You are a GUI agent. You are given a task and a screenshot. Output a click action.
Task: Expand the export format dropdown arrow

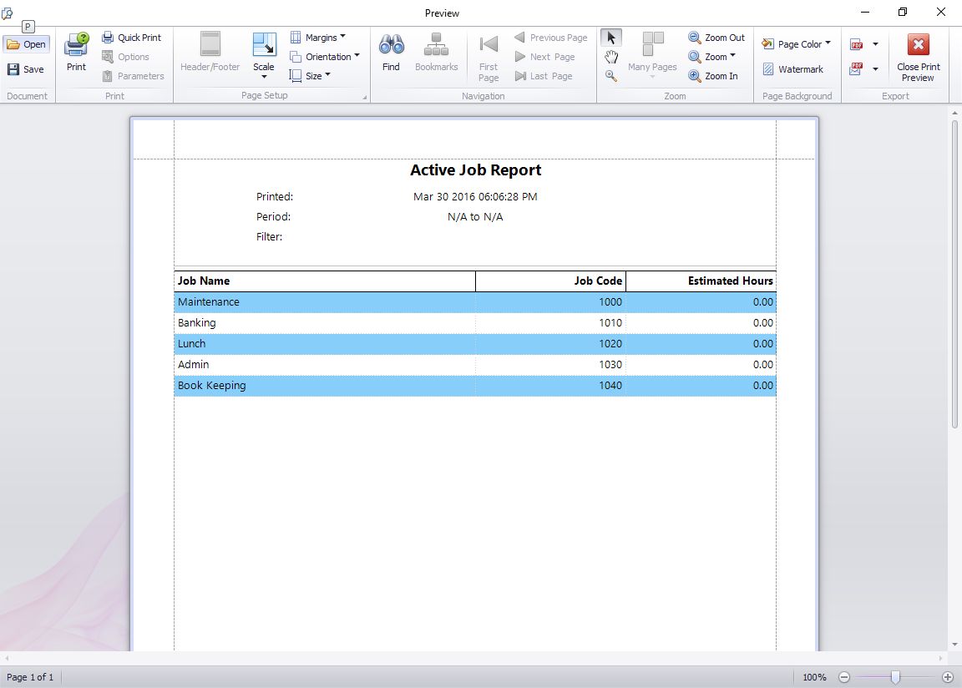[875, 44]
